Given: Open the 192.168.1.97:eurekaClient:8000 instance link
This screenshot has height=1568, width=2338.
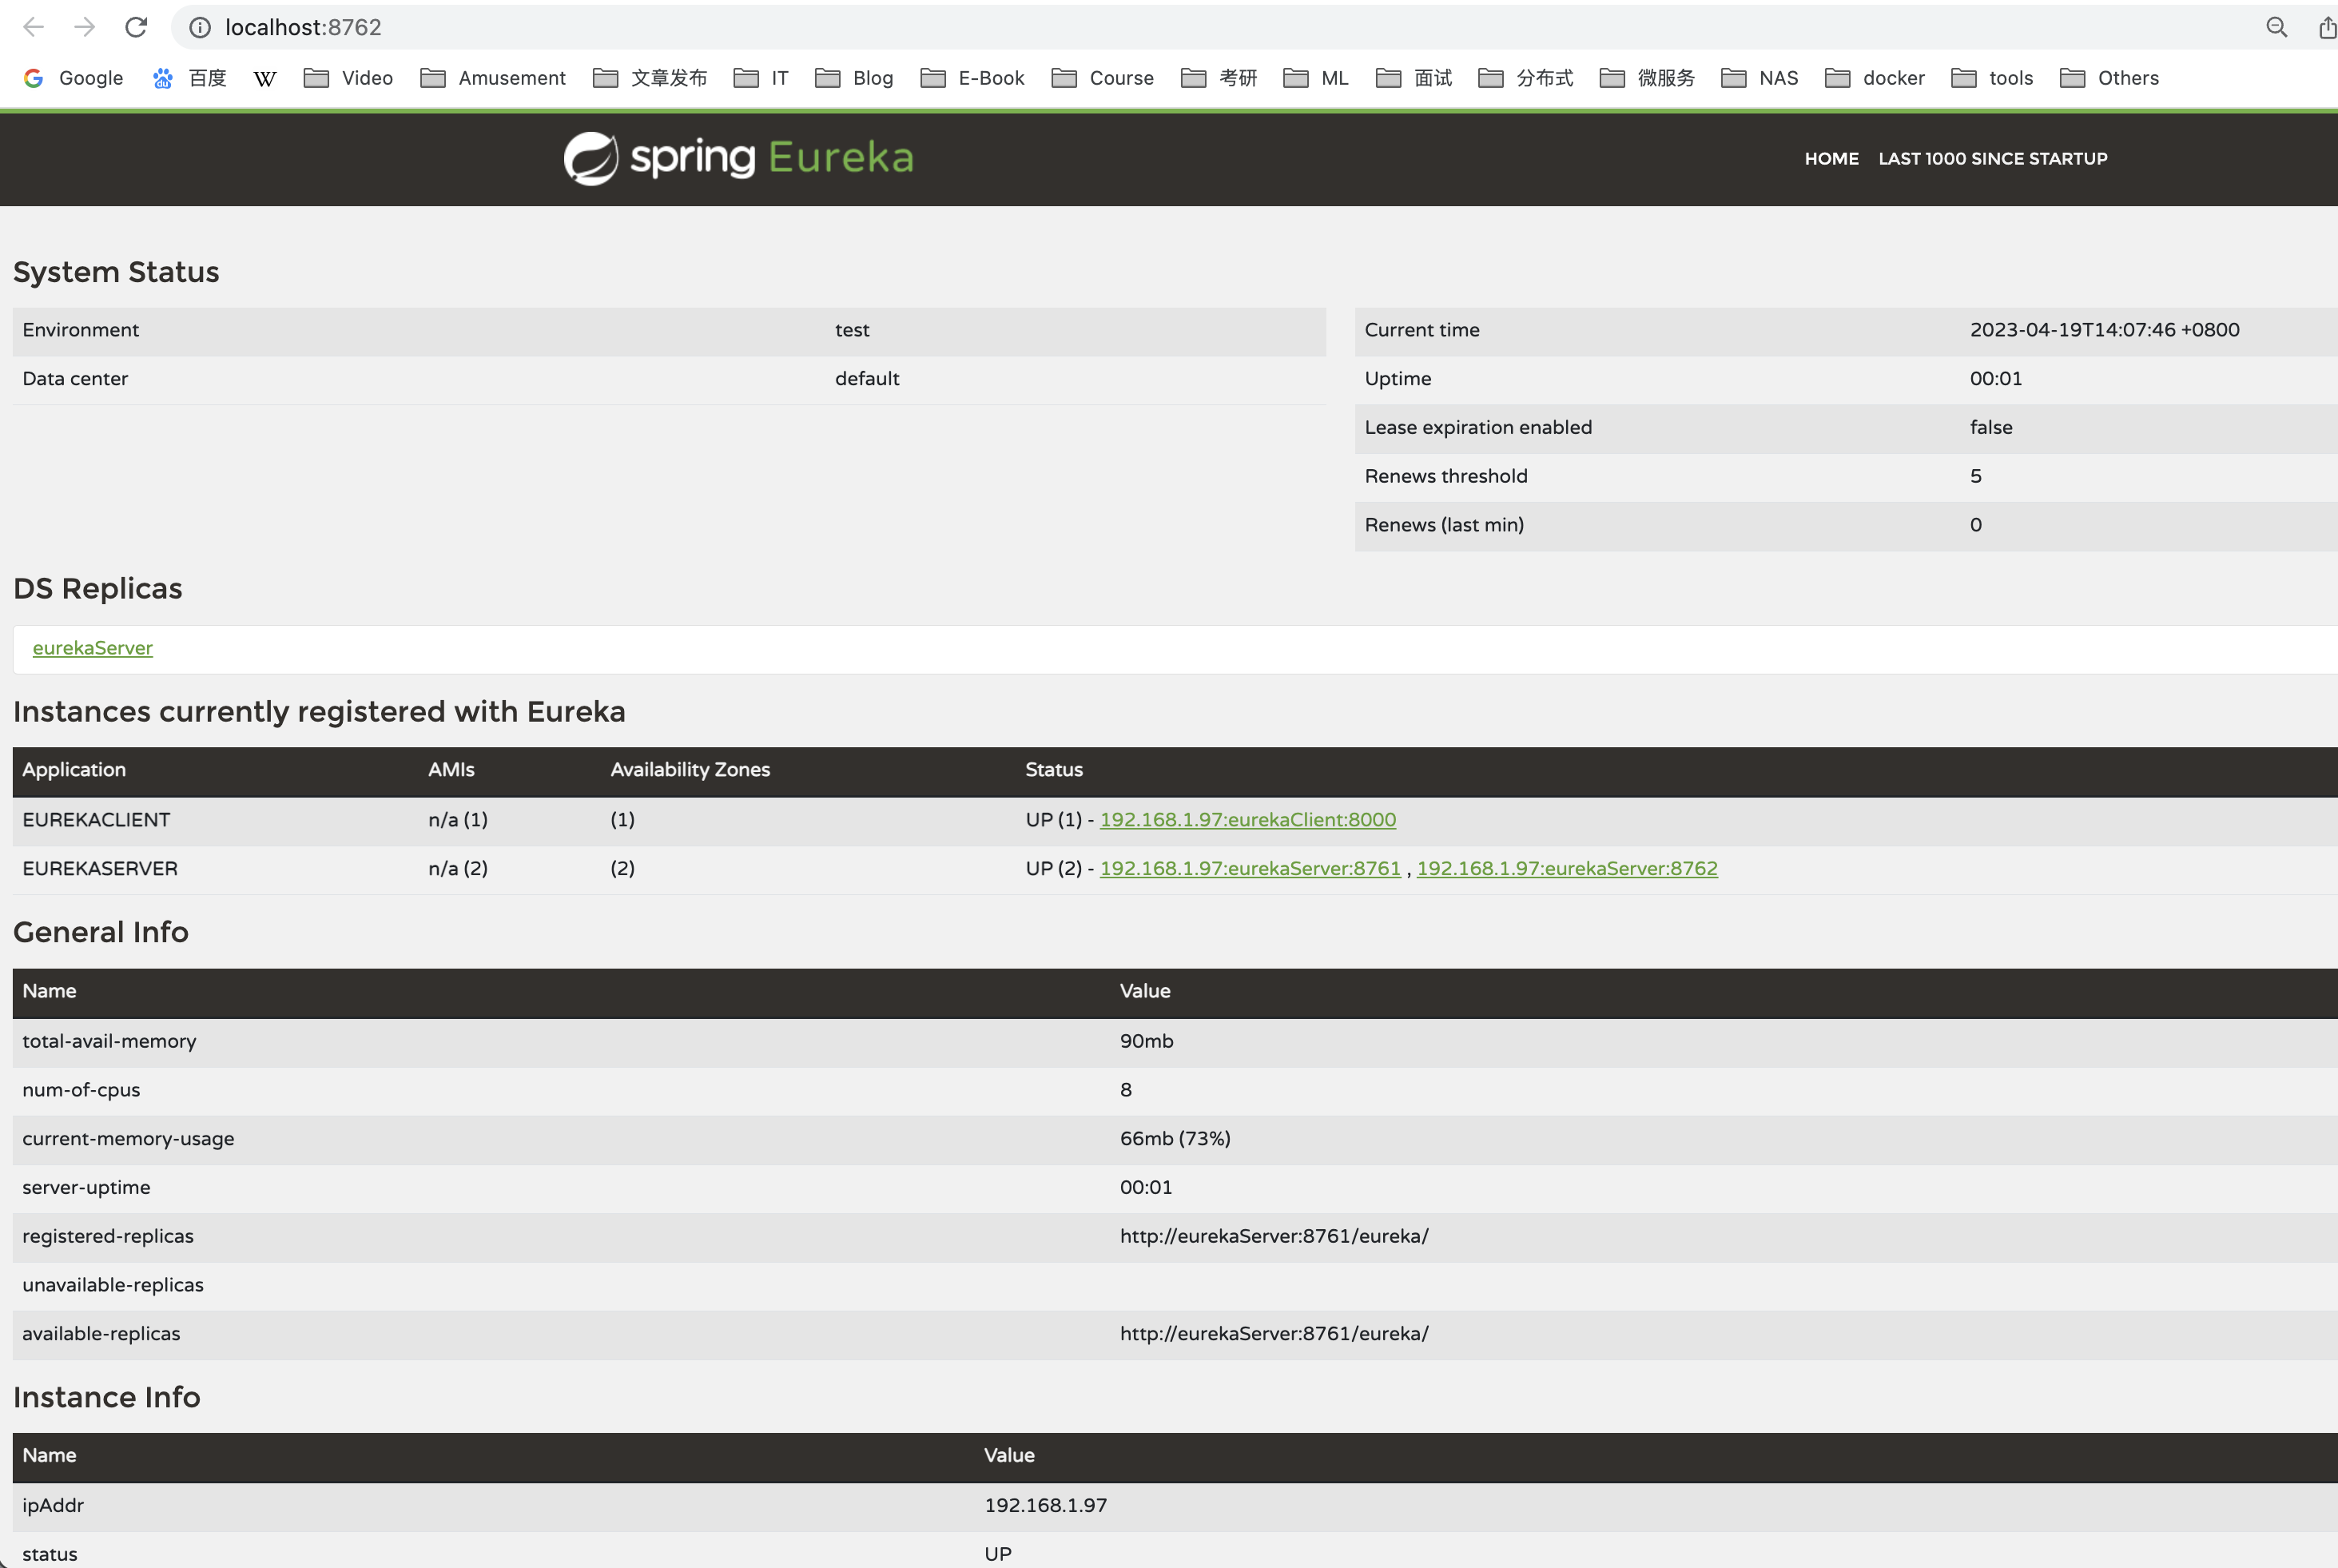Looking at the screenshot, I should click(1247, 820).
